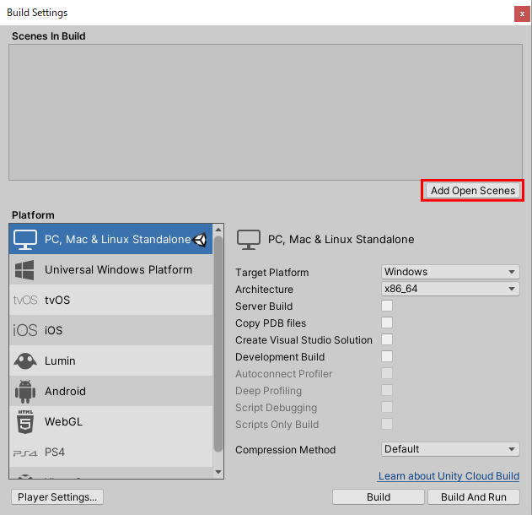Click Add Open Scenes button
This screenshot has height=515, width=532.
(473, 191)
